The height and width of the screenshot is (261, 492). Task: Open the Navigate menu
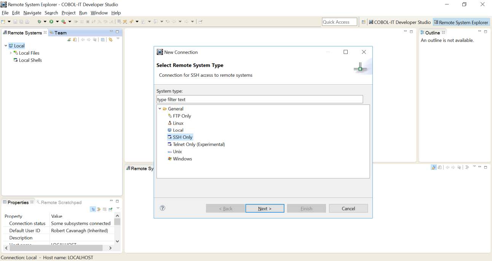pyautogui.click(x=32, y=13)
